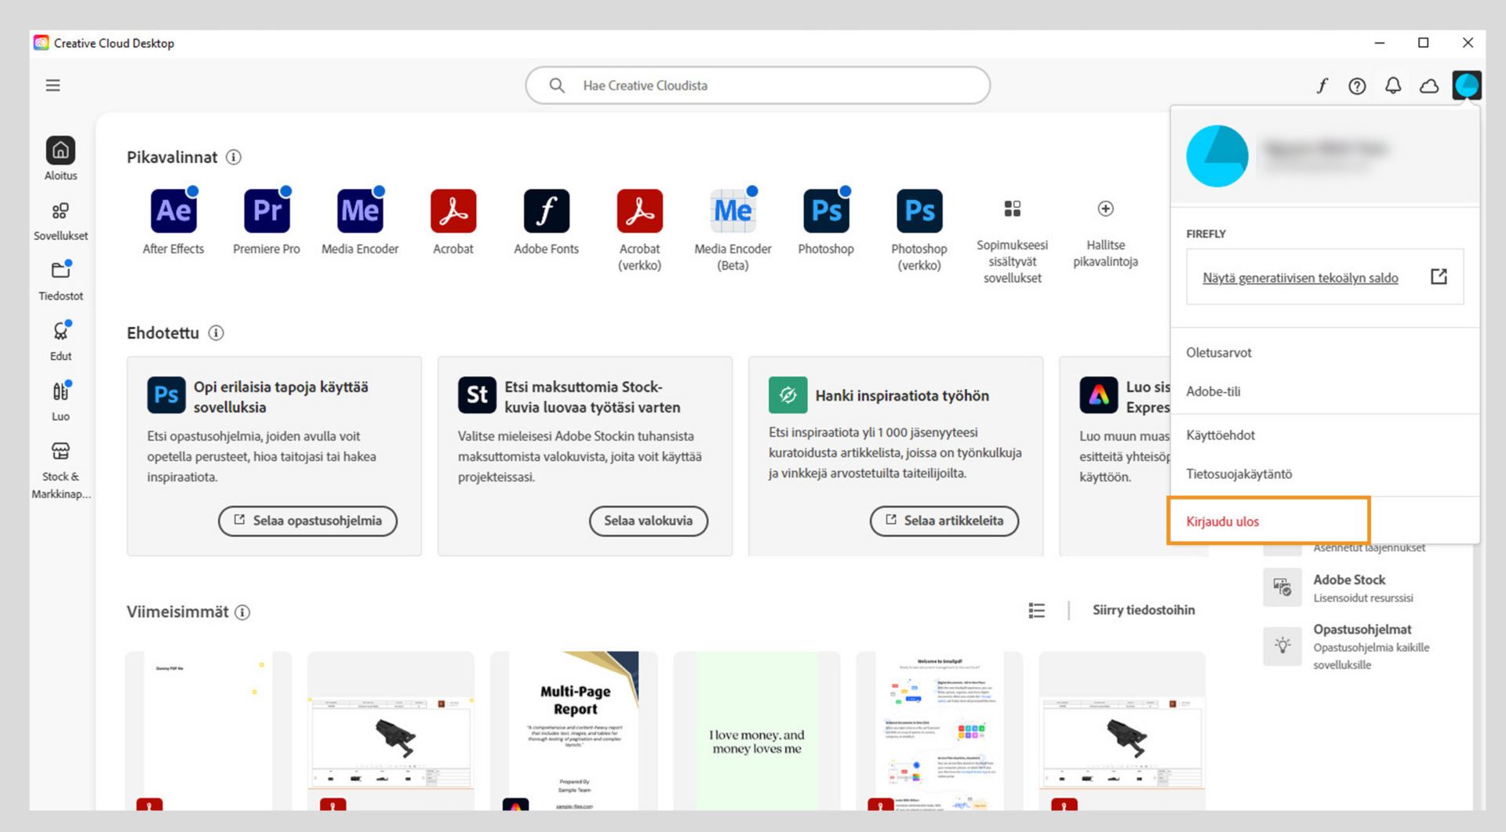Open fonts icon in top bar
Viewport: 1506px width, 832px height.
[x=1322, y=86]
